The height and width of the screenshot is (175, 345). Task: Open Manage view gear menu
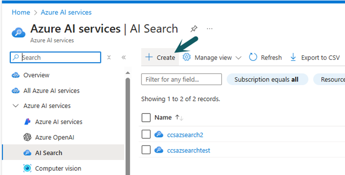point(212,58)
